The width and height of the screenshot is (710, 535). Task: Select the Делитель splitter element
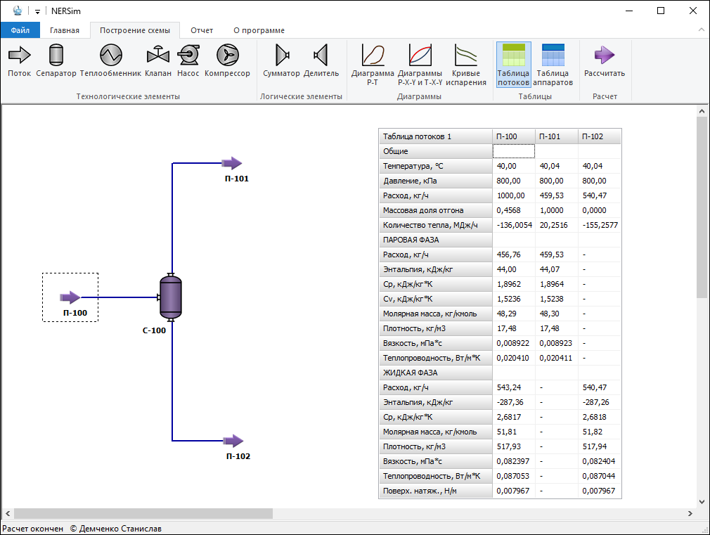click(x=321, y=60)
